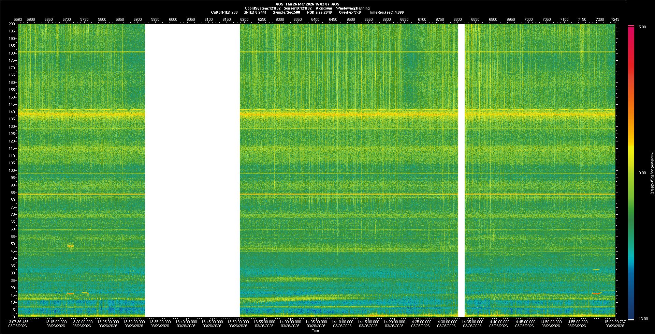Viewport: 655px width, 334px height.
Task: Click the PSD size:2048 parameter text
Action: [319, 12]
